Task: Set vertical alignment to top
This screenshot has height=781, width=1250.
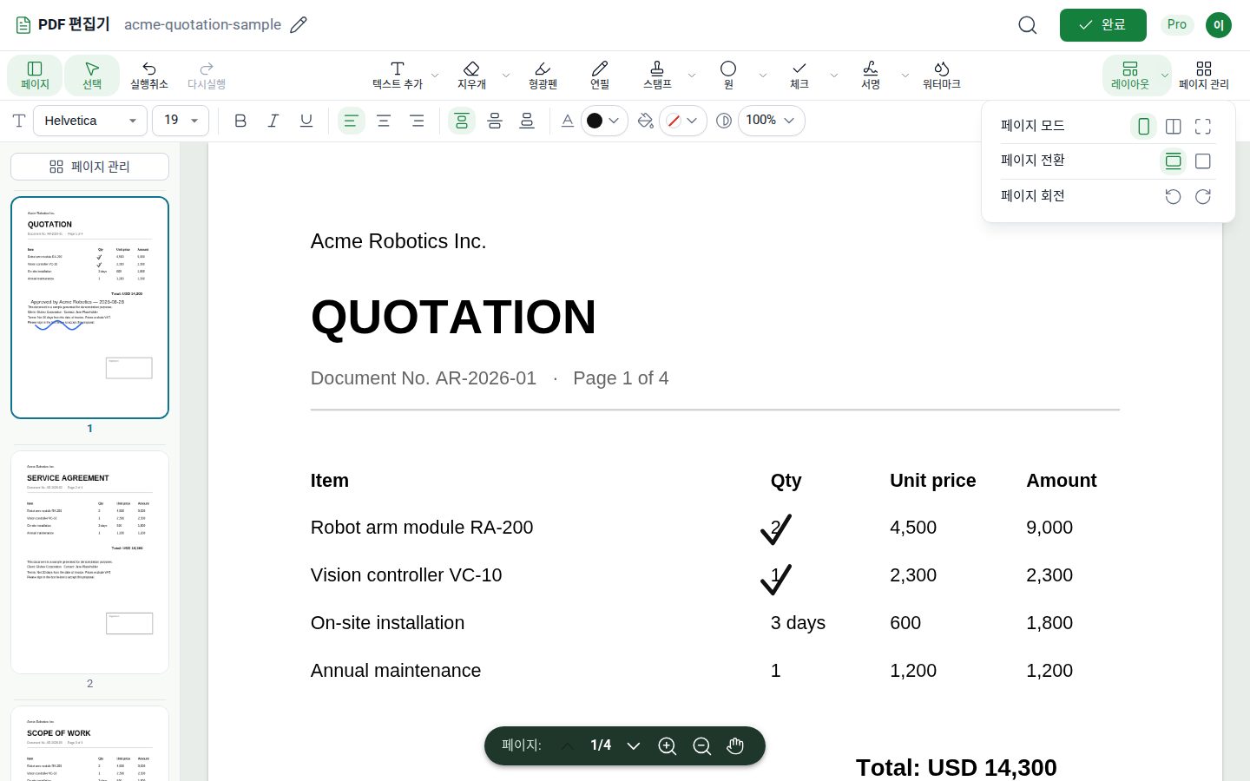Action: [x=462, y=121]
